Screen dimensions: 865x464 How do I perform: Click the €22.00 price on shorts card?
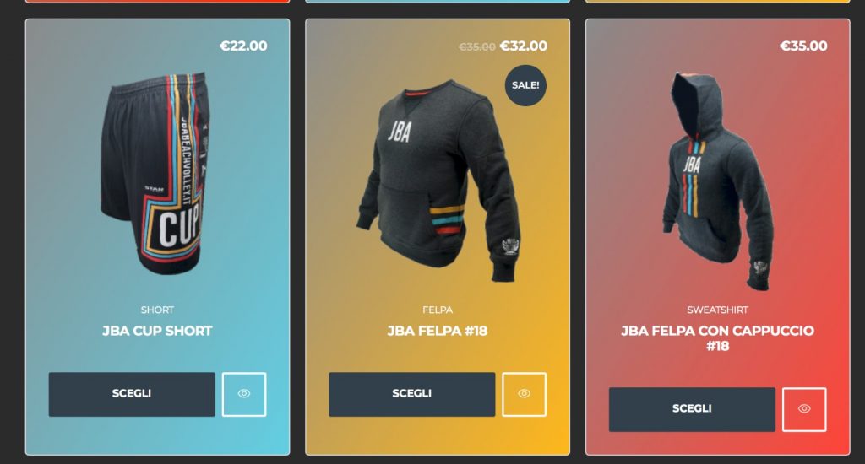pyautogui.click(x=243, y=46)
